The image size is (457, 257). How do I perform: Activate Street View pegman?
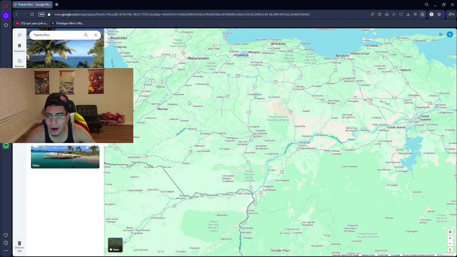450,250
